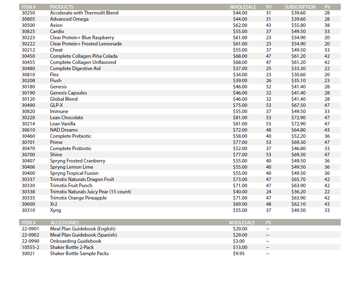The width and height of the screenshot is (355, 282).
Task: Click item number 30805
Action: click(28, 19)
